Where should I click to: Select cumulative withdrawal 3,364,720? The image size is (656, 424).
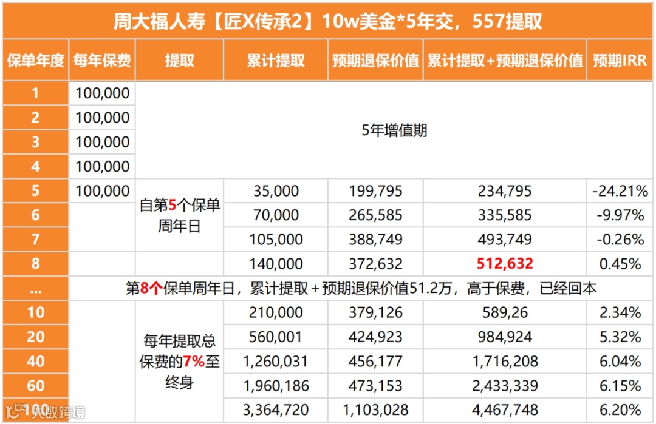pos(276,410)
